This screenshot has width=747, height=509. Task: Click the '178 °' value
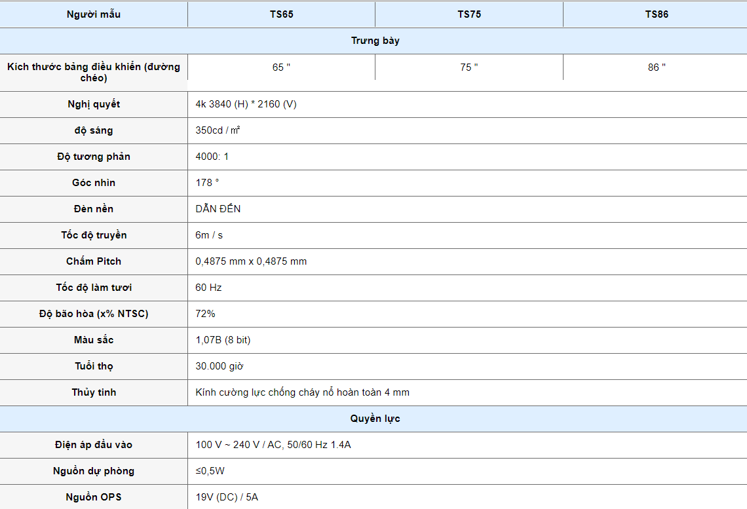pyautogui.click(x=207, y=183)
